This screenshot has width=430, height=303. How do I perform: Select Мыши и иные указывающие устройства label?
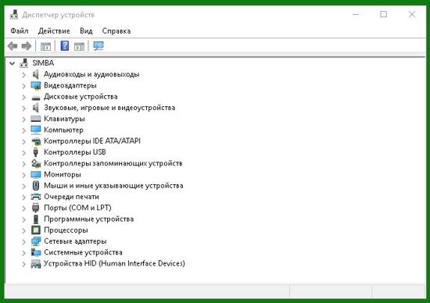coord(113,186)
